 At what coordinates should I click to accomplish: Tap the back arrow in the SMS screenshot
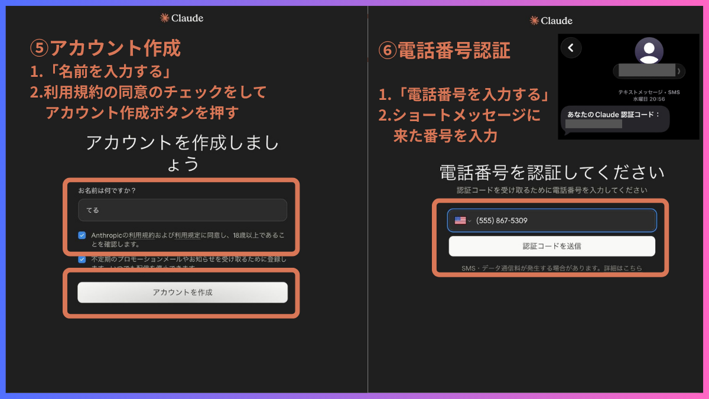(x=571, y=48)
